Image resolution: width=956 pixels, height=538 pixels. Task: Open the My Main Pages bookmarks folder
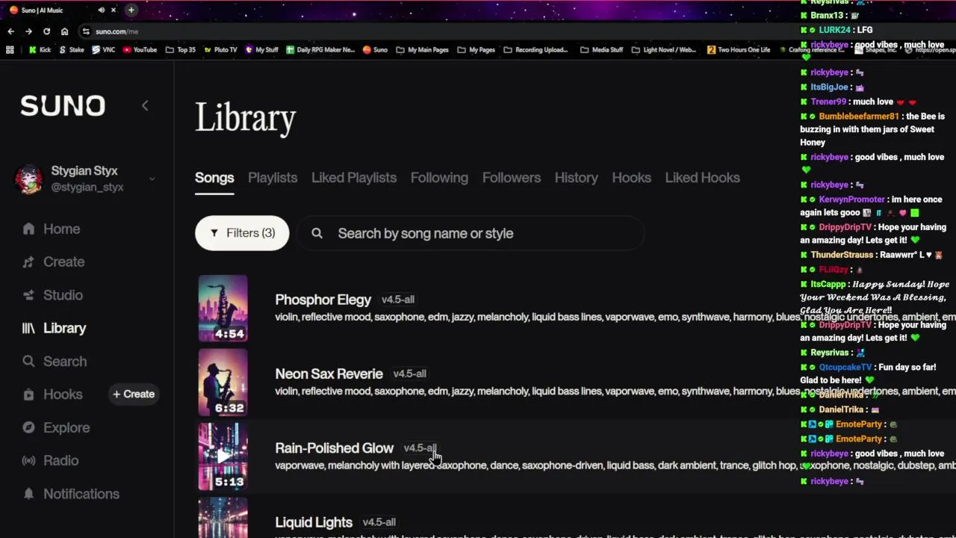point(422,50)
